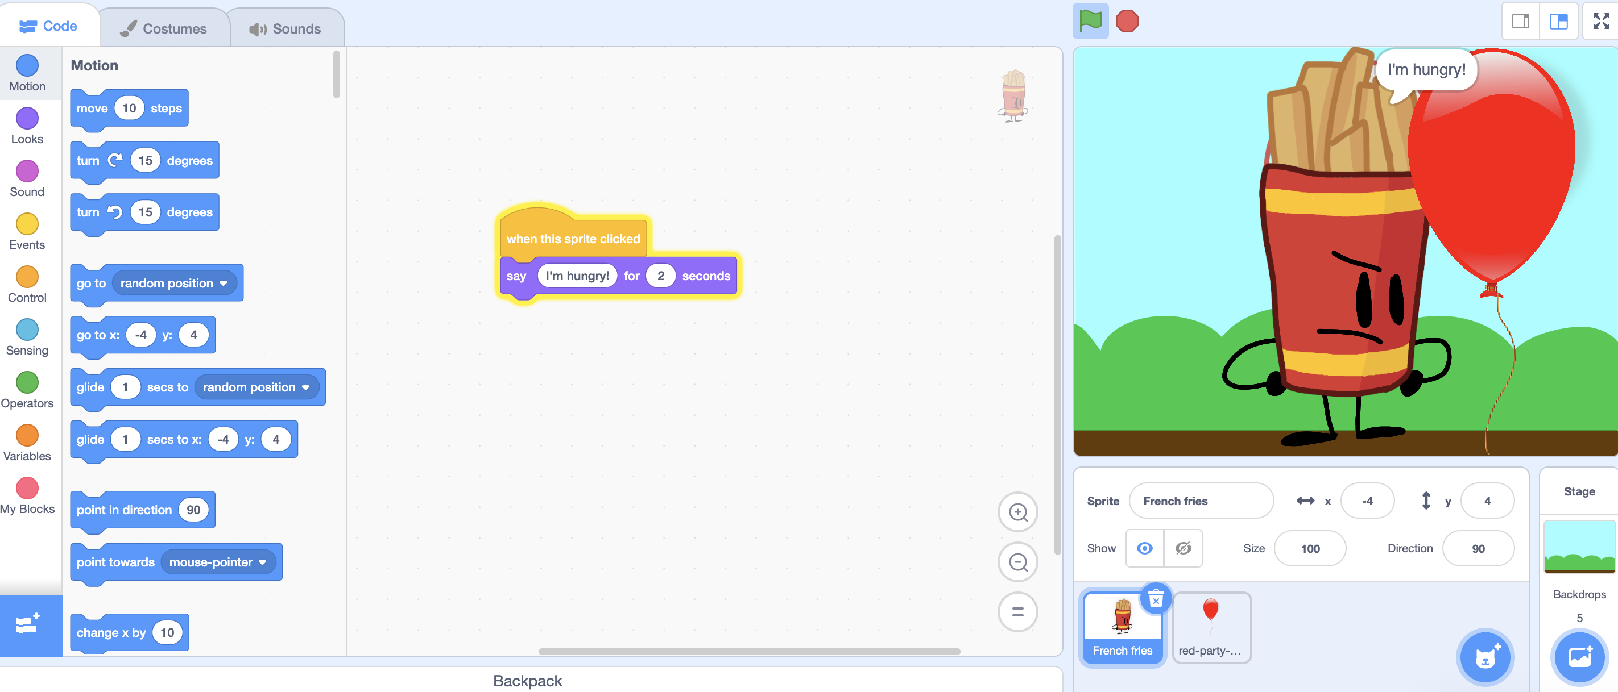This screenshot has height=692, width=1618.
Task: Select the red-party balloon sprite thumbnail
Action: coord(1210,627)
